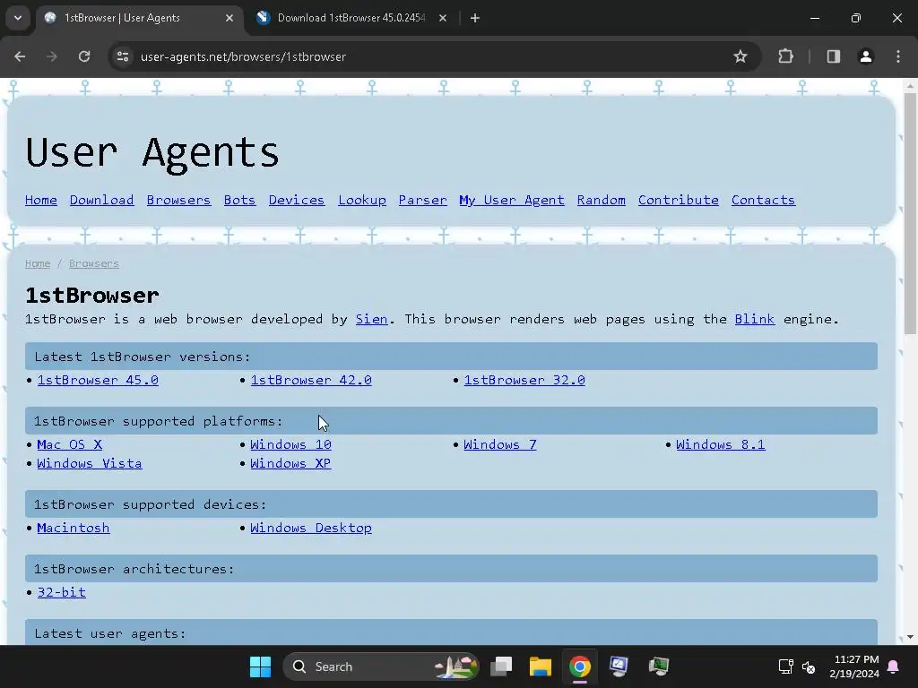Open the Windows 8.1 platform link
Image resolution: width=918 pixels, height=688 pixels.
pyautogui.click(x=721, y=444)
